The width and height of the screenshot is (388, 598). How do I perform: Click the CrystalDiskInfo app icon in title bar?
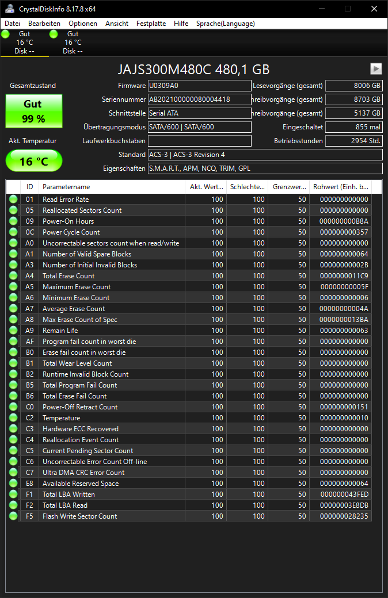10,9
